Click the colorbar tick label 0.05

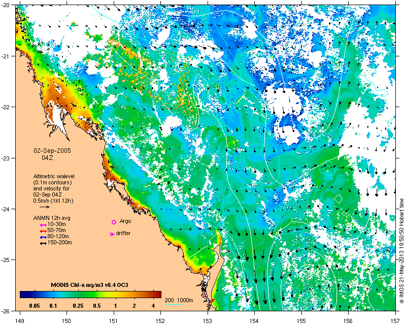pyautogui.click(x=34, y=306)
